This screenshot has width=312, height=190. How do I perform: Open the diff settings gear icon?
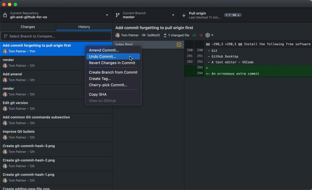[208, 35]
